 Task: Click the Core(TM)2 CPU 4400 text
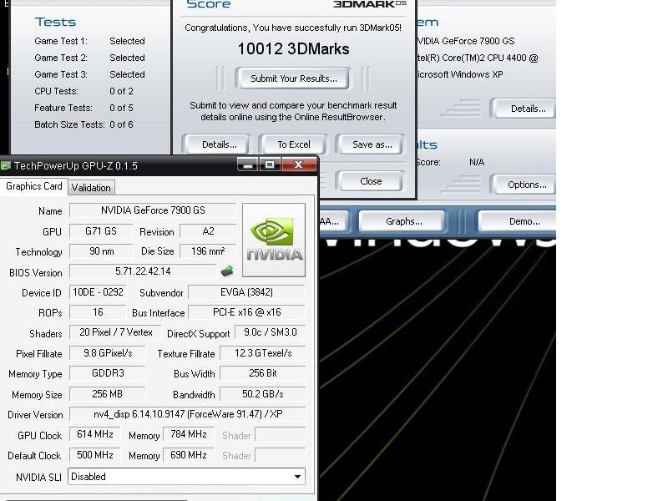(478, 58)
